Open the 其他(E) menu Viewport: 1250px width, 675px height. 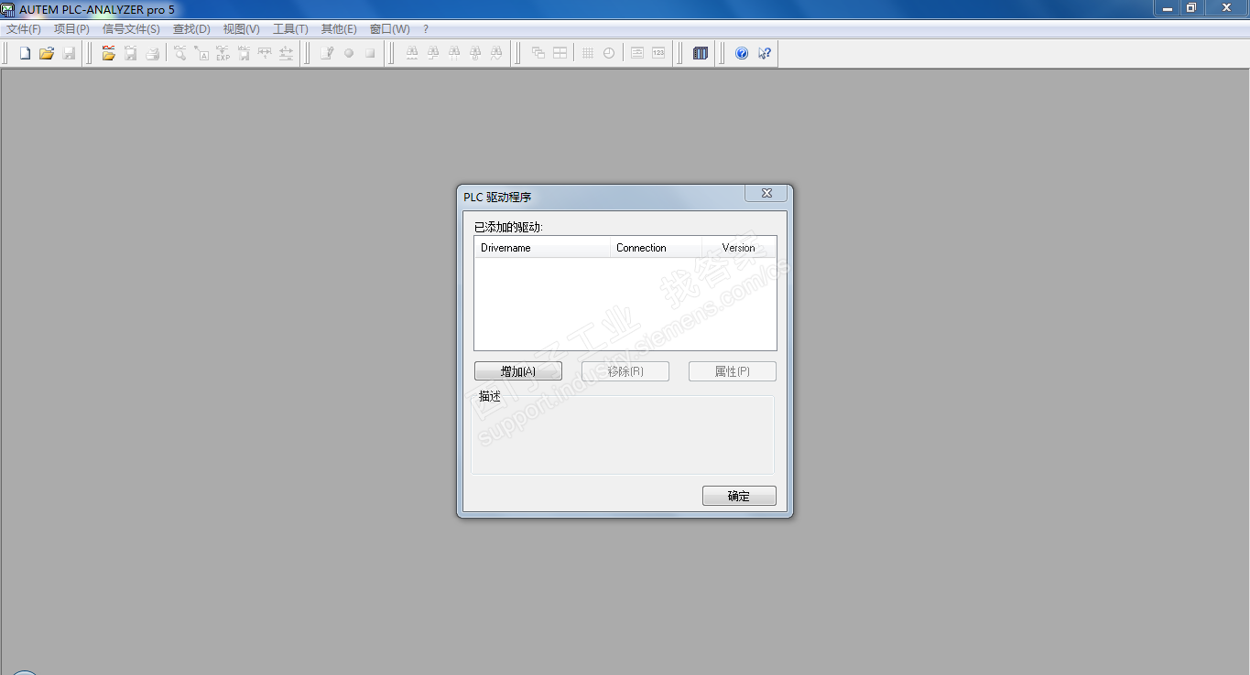[x=339, y=29]
